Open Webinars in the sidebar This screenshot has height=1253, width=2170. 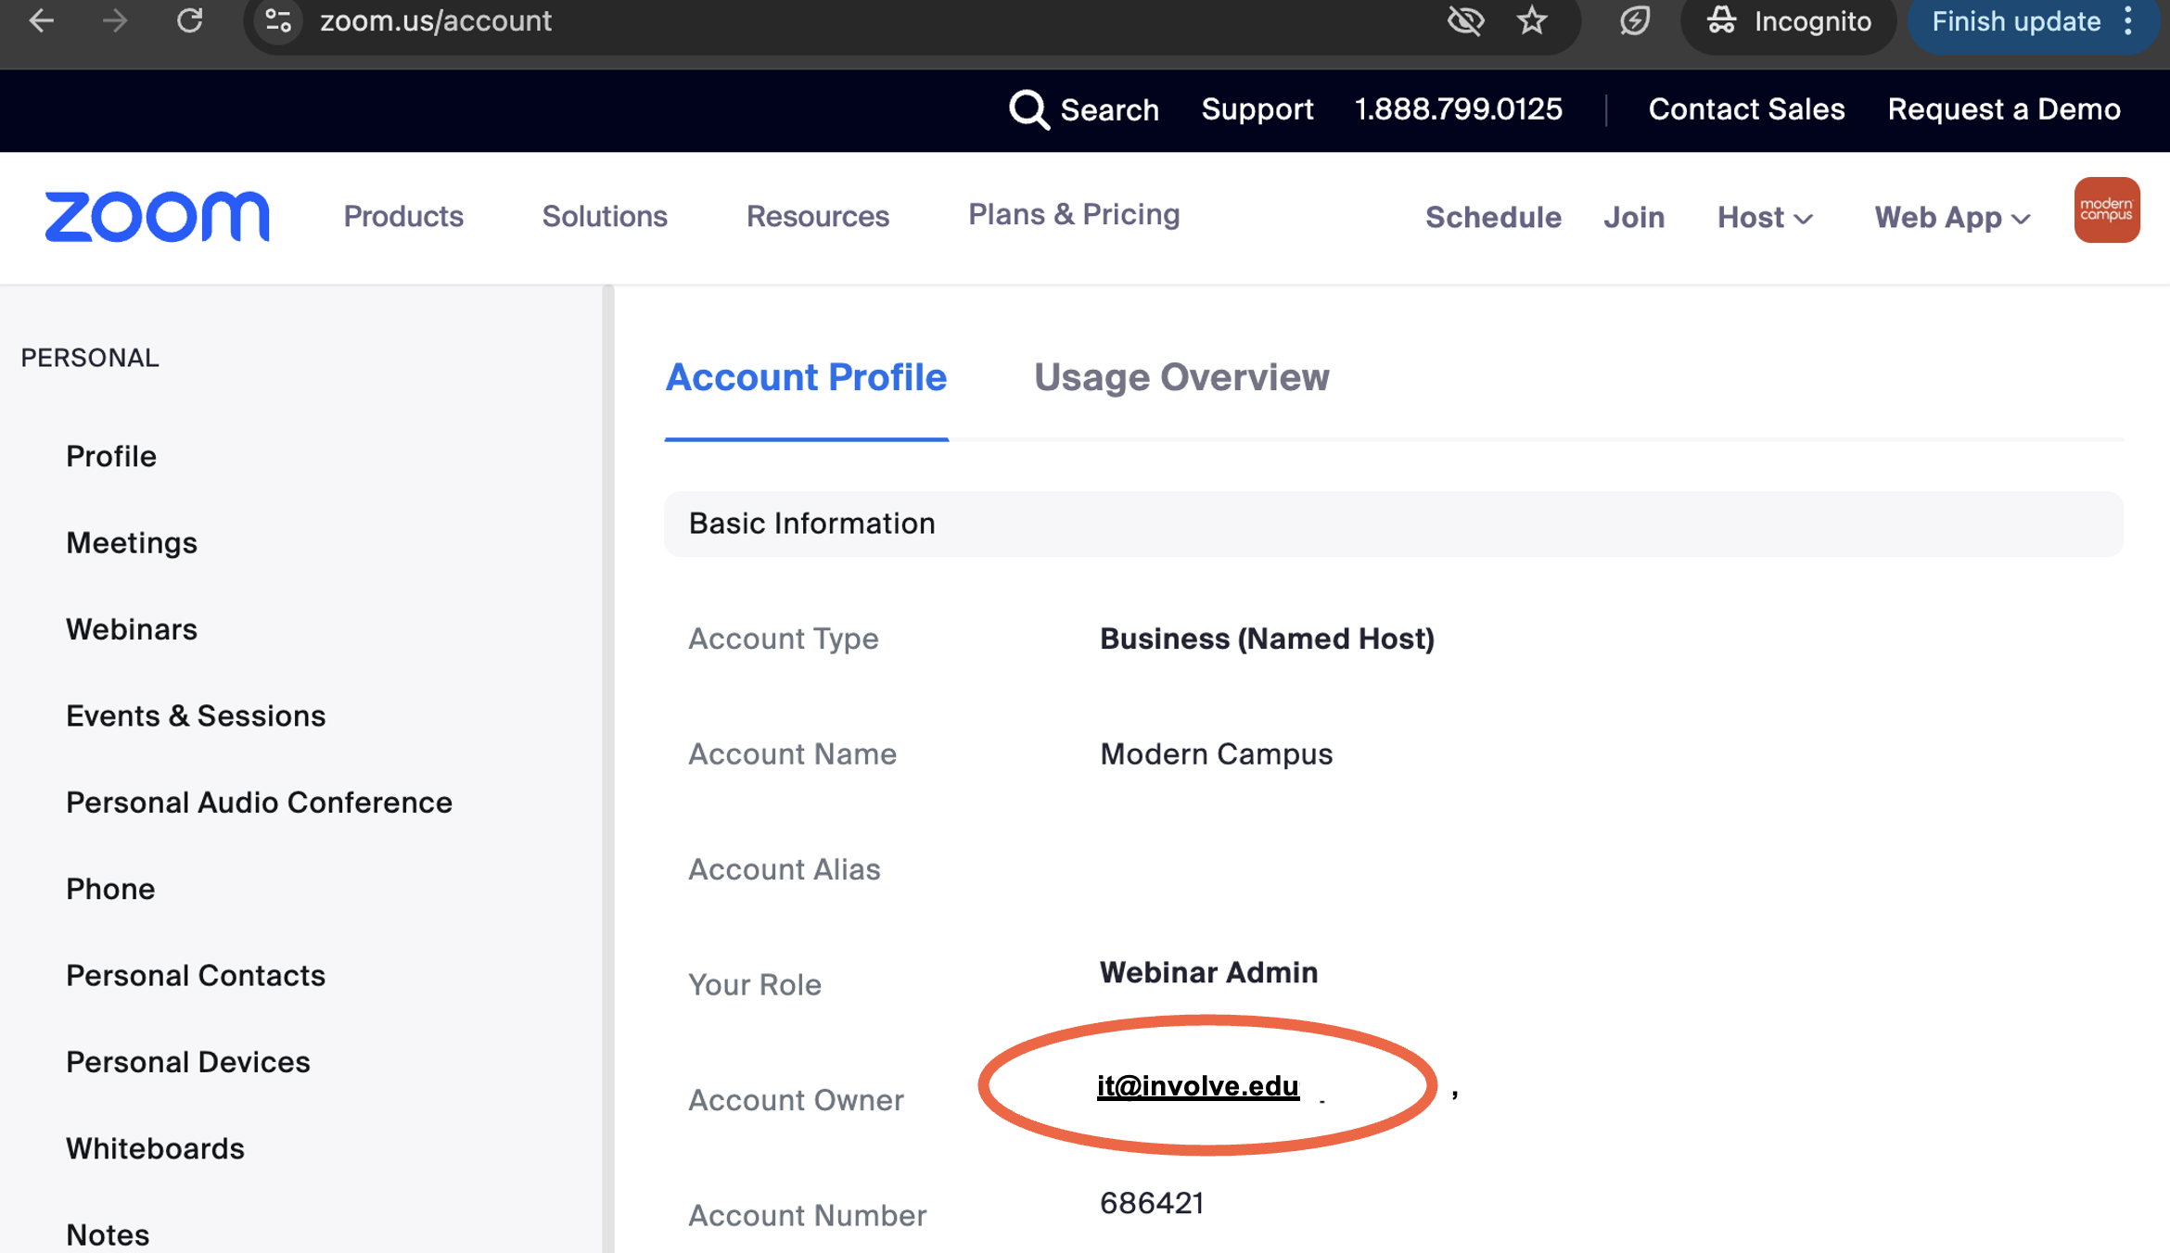click(132, 629)
